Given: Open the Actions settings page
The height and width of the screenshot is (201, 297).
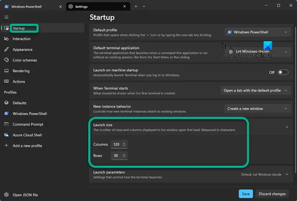Looking at the screenshot, I should (43, 81).
